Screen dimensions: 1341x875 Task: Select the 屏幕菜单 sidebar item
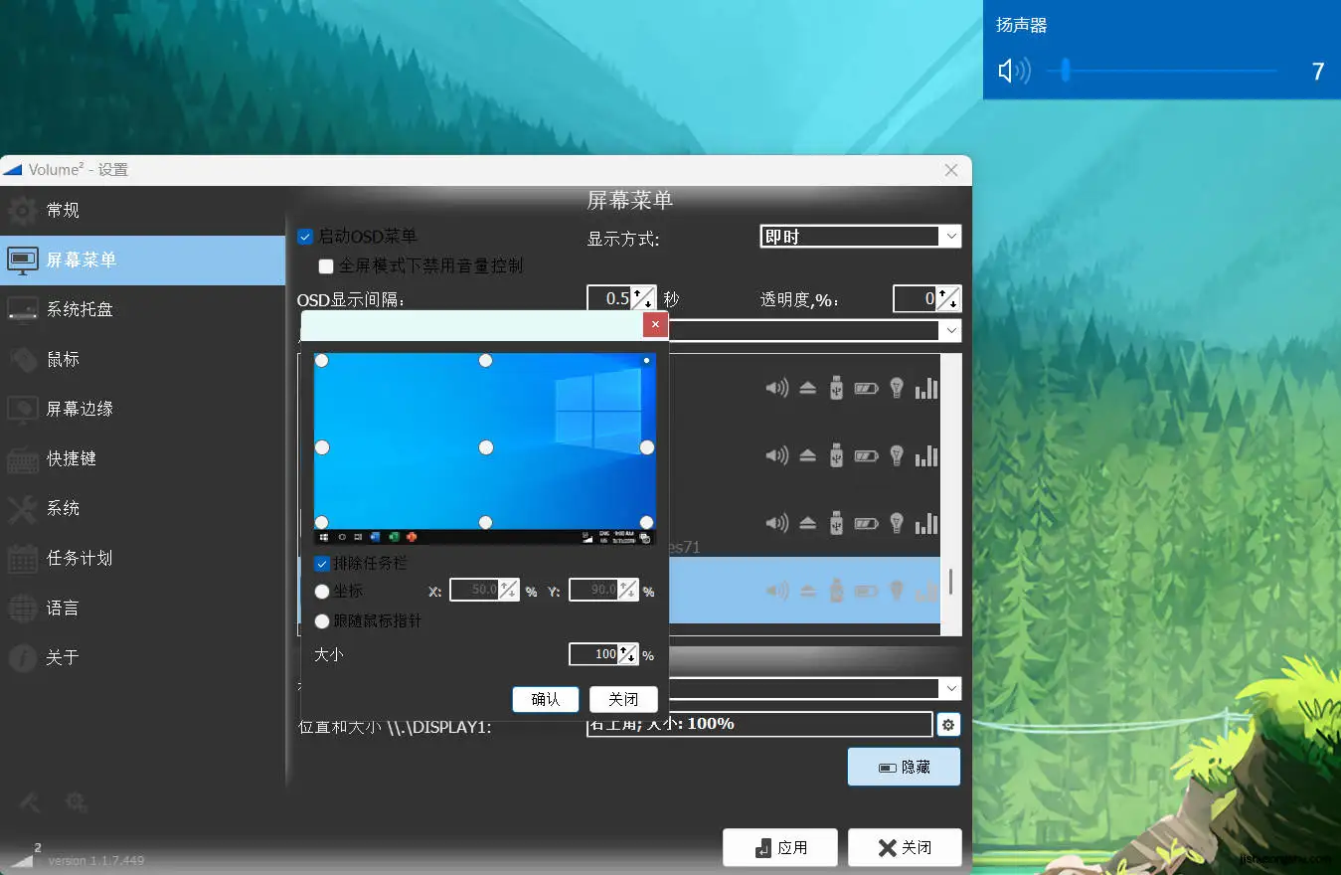[x=142, y=260]
